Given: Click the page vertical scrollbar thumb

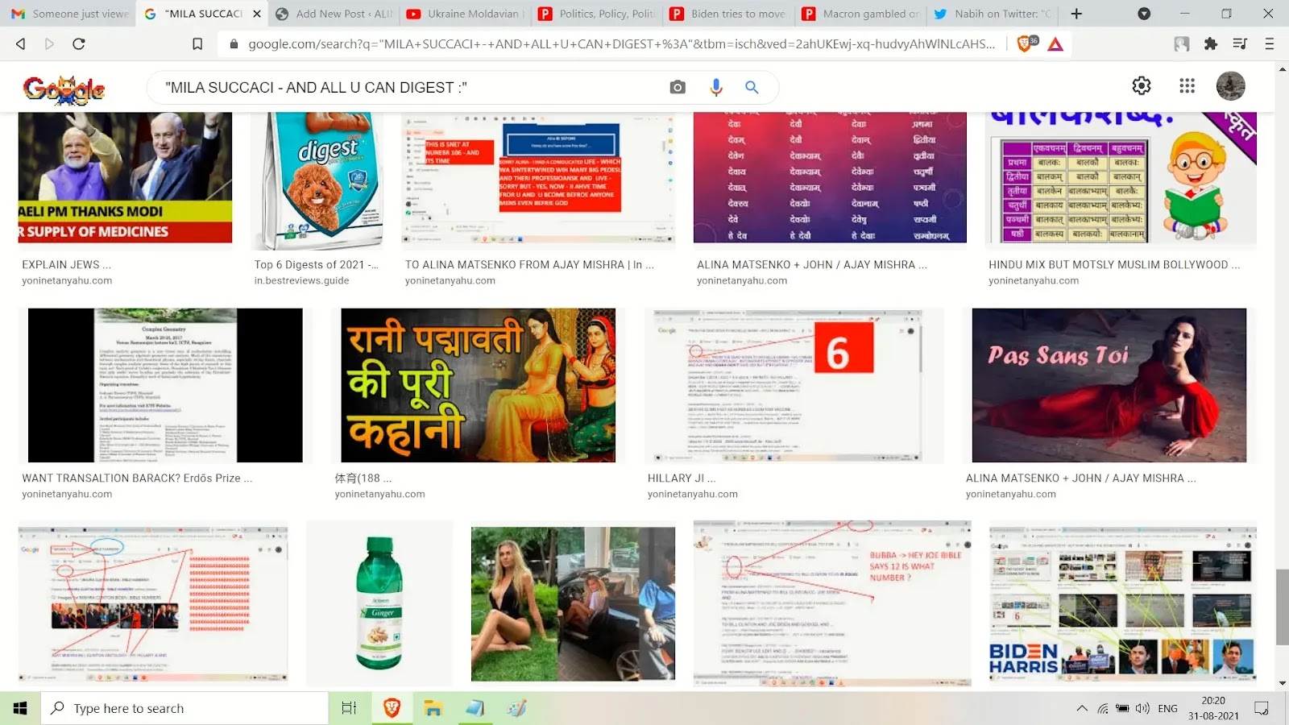Looking at the screenshot, I should point(1282,606).
